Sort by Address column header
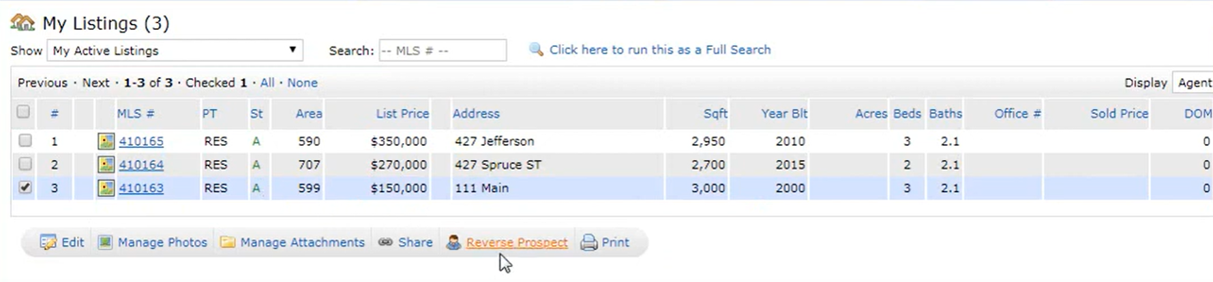 coord(476,114)
